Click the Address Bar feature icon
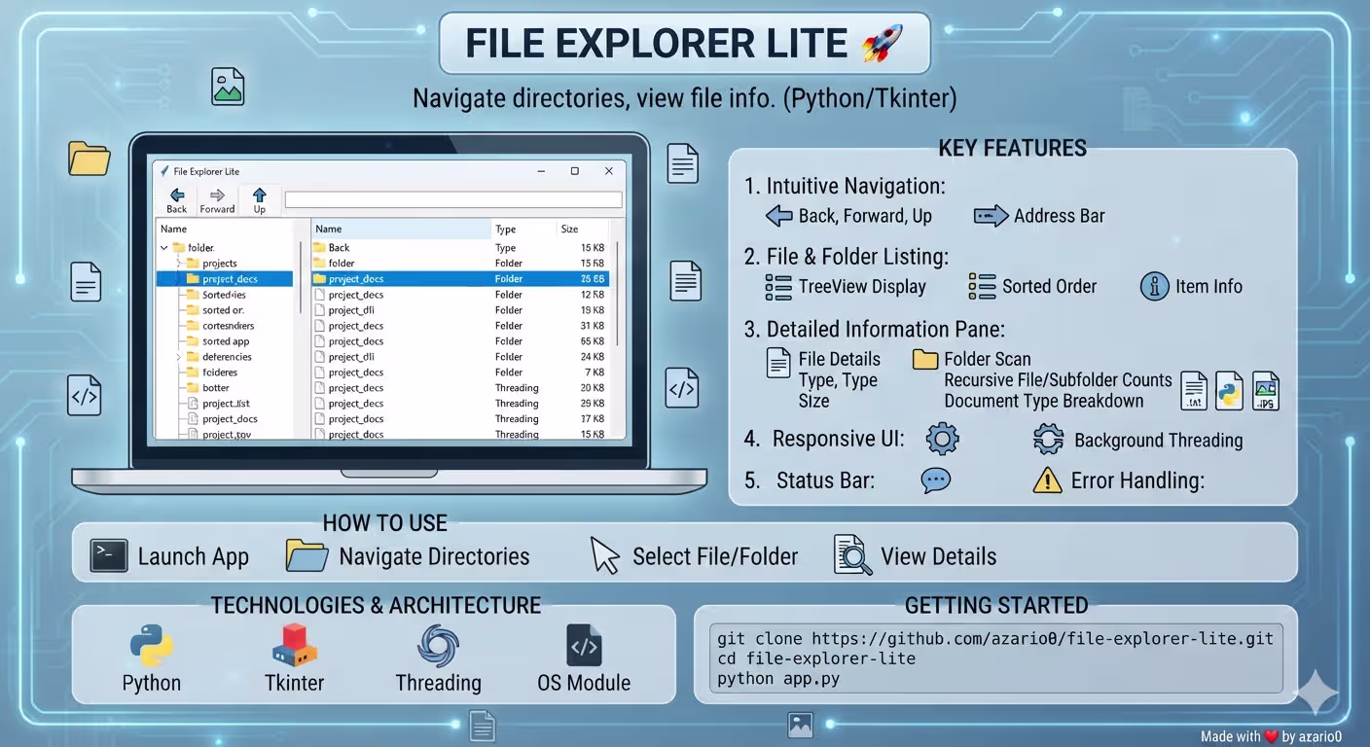Viewport: 1370px width, 747px height. click(x=991, y=216)
